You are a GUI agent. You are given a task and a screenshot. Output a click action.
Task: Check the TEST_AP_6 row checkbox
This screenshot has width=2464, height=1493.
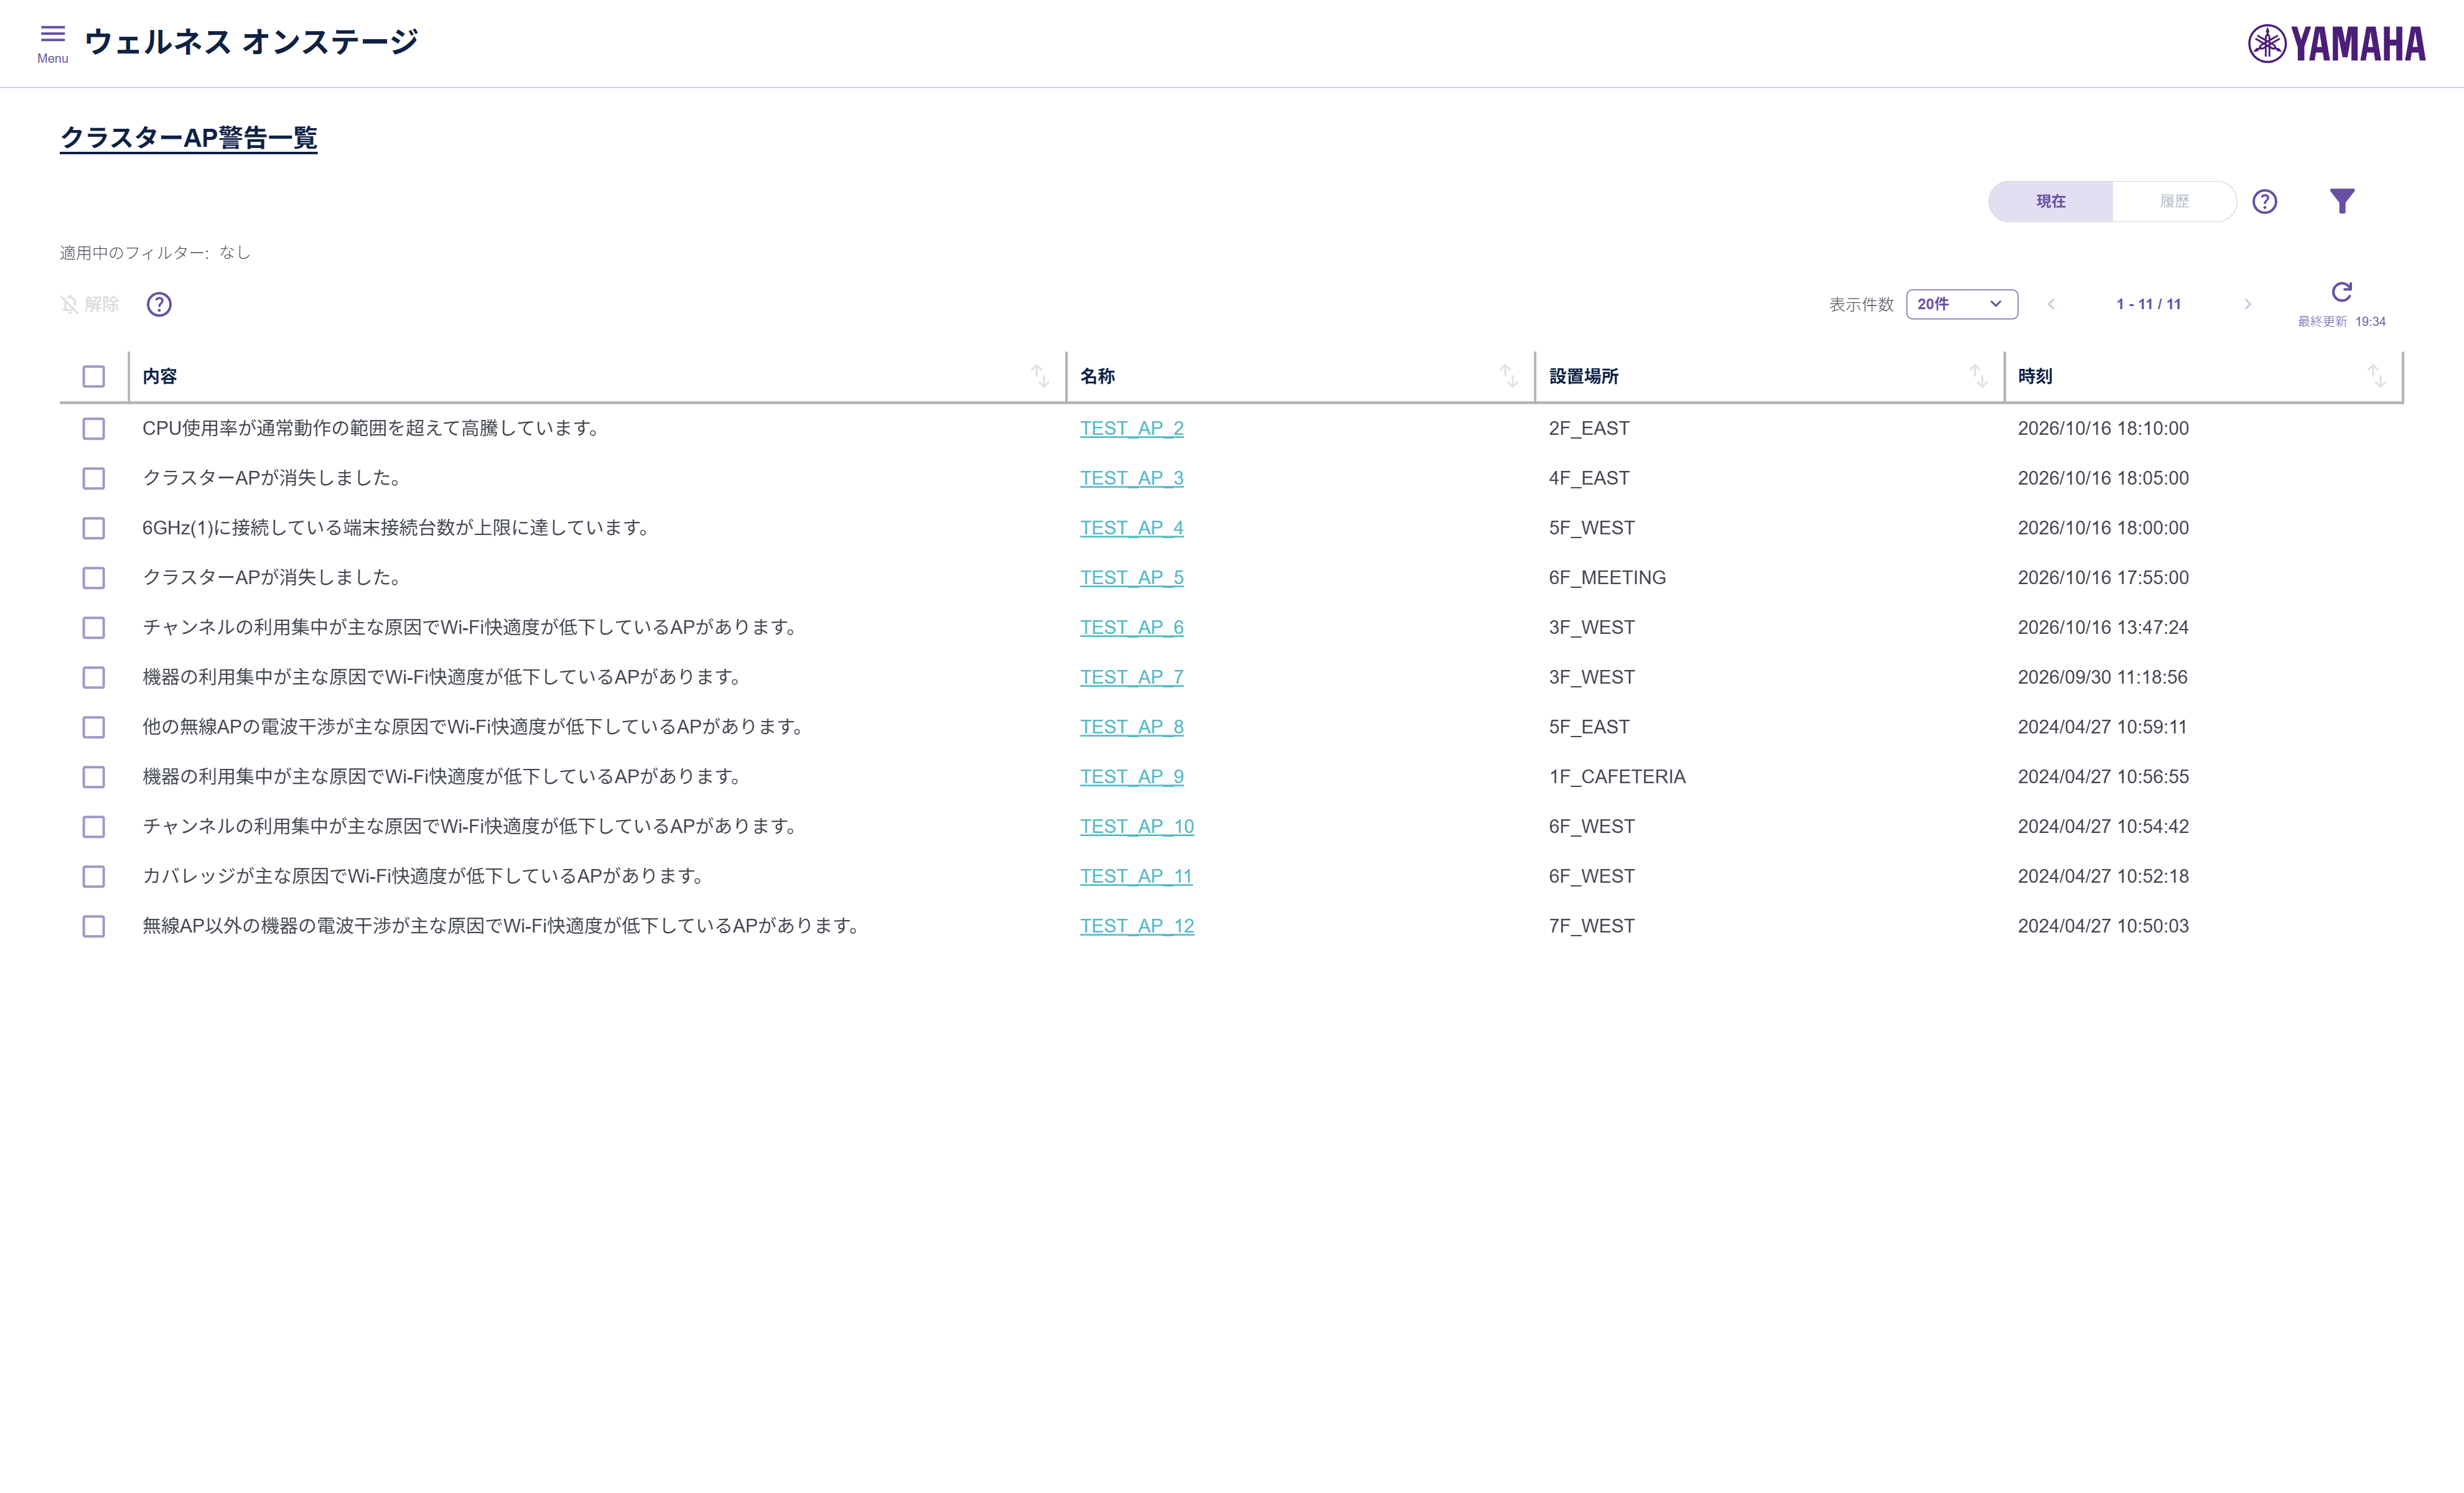(94, 628)
